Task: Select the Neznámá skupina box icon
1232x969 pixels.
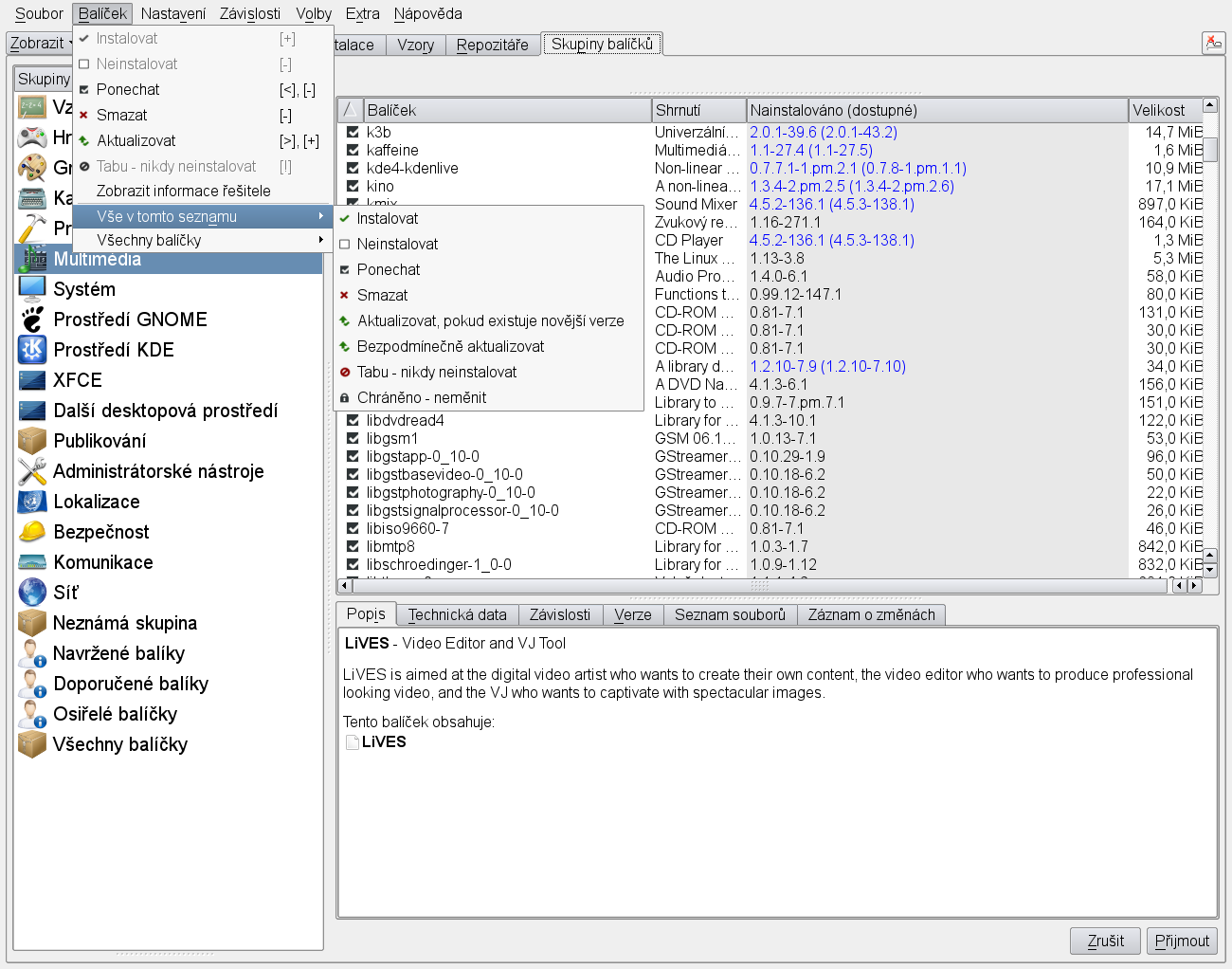Action: coord(32,623)
